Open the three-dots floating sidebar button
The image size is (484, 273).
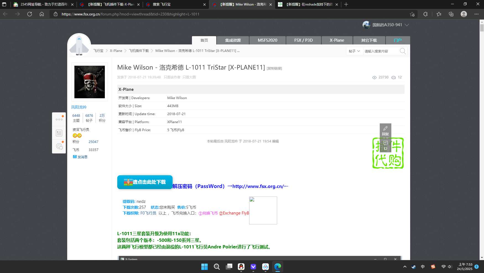[x=59, y=120]
